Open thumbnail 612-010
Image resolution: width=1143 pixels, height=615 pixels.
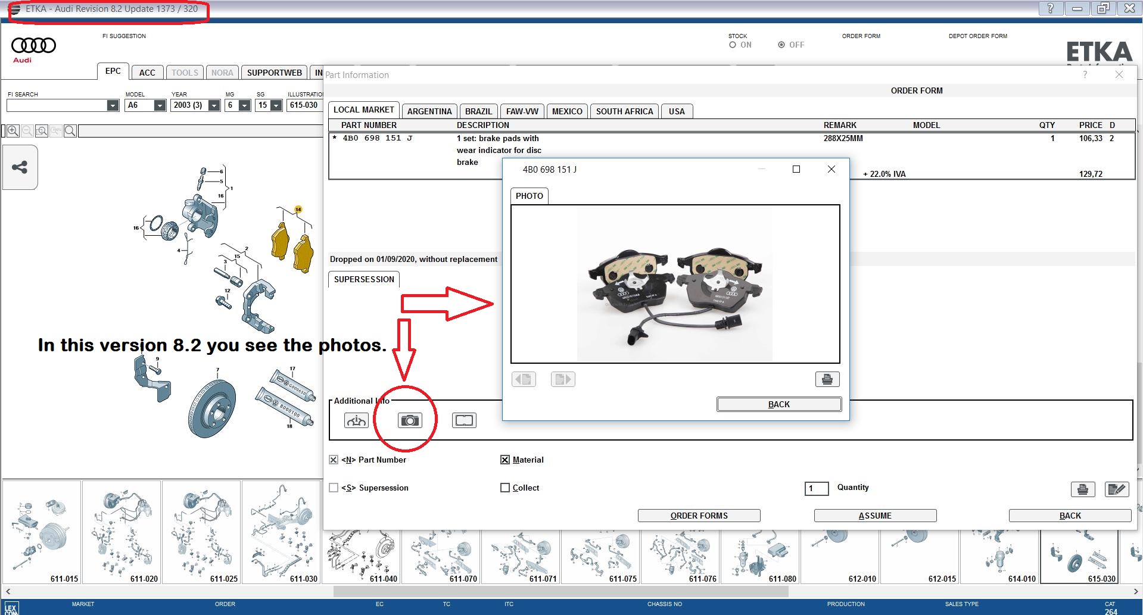(x=840, y=556)
